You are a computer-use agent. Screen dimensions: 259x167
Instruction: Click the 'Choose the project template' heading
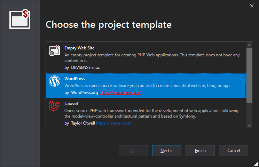click(109, 25)
